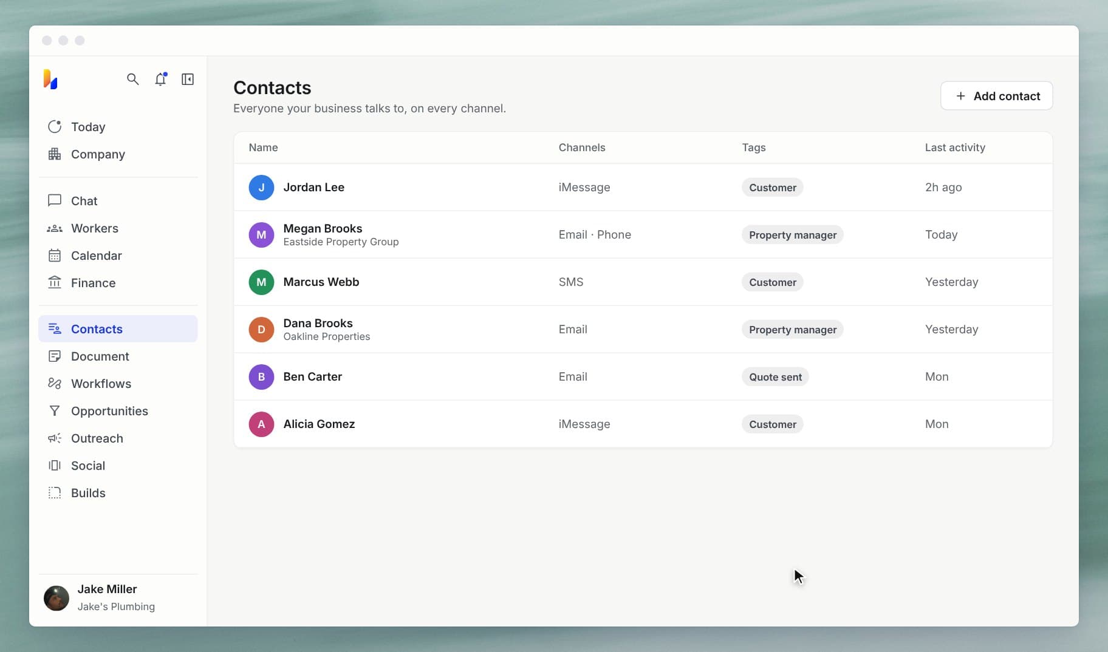Screen dimensions: 1108x652
Task: Click Marcus Webb's SMS channel cell
Action: pos(570,282)
